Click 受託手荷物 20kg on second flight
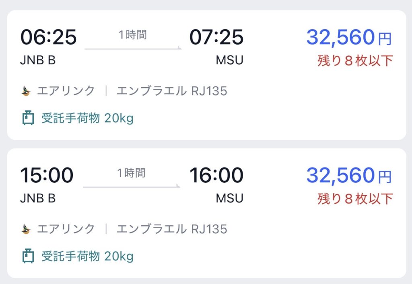412x284 pixels. click(x=87, y=256)
